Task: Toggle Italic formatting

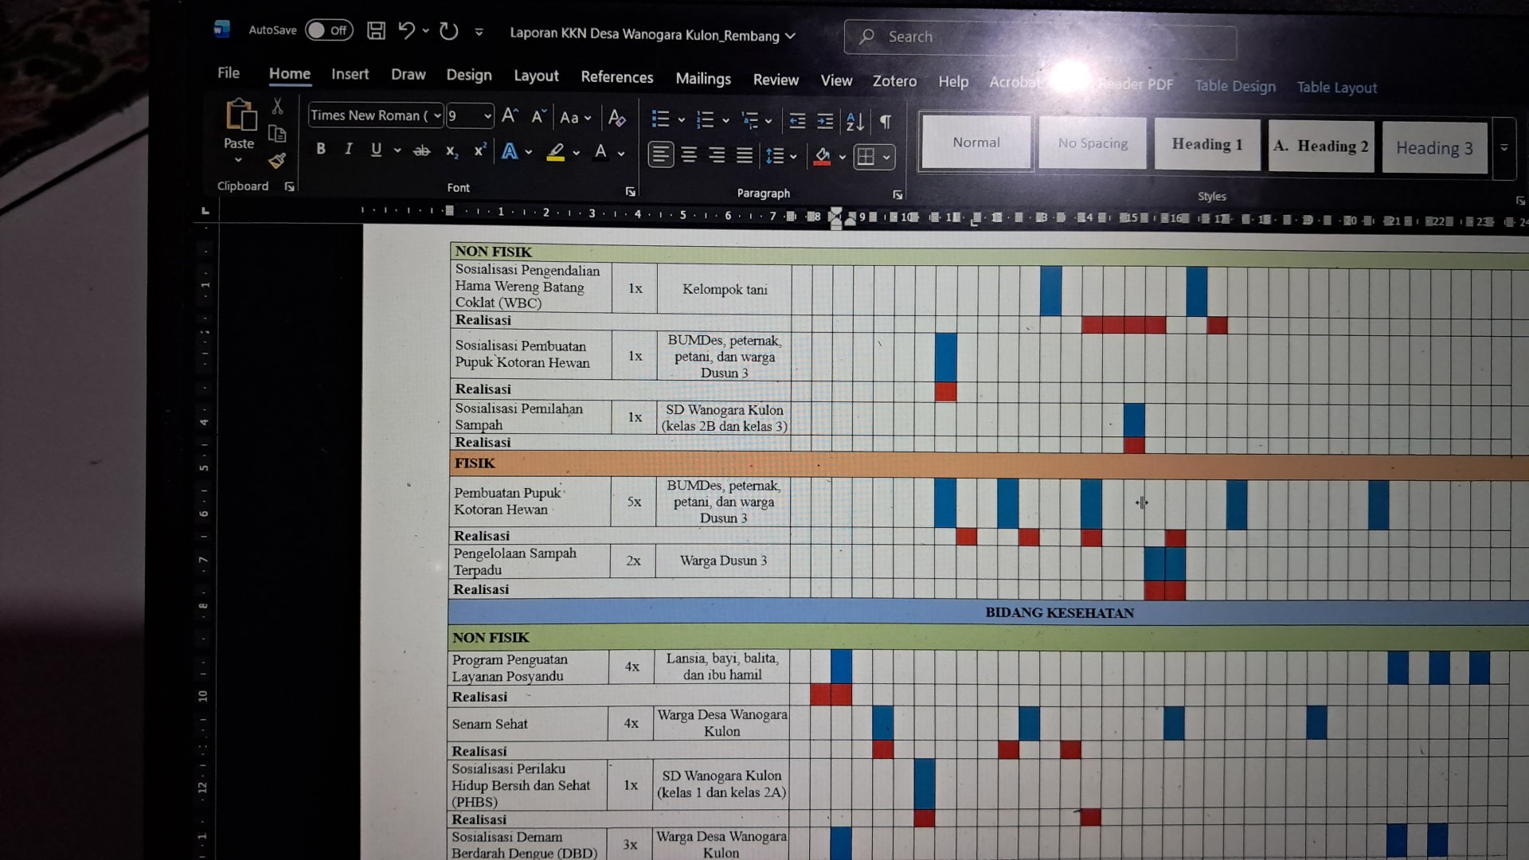Action: coord(348,149)
